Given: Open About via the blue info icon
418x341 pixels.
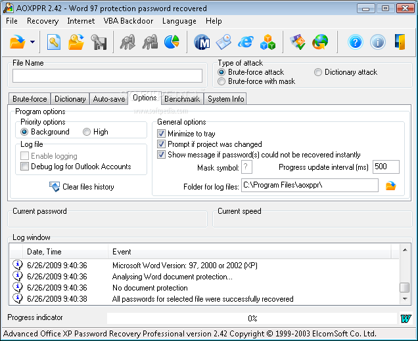Looking at the screenshot, I should [378, 42].
